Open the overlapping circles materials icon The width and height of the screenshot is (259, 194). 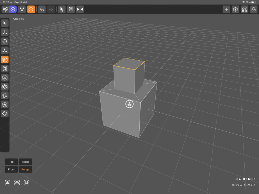pyautogui.click(x=253, y=9)
